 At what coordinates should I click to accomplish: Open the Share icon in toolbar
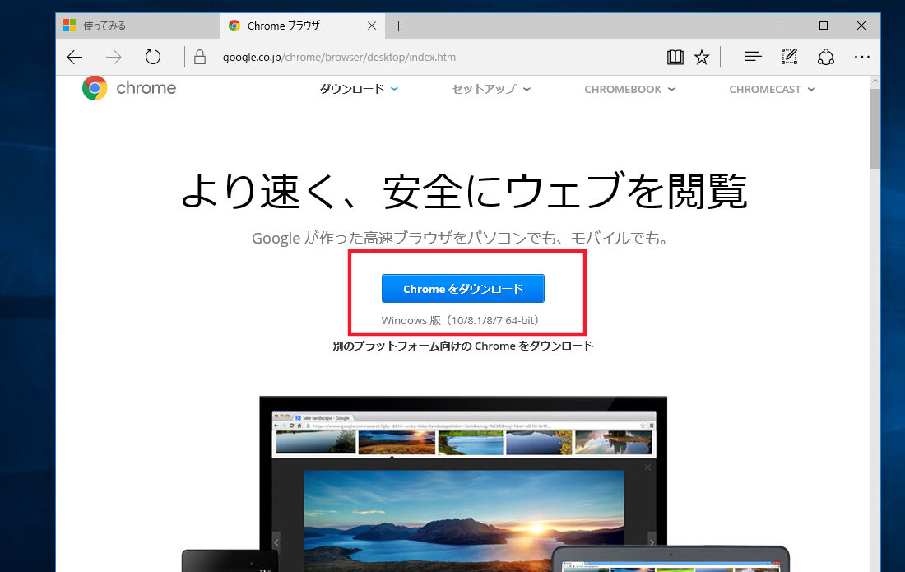826,57
